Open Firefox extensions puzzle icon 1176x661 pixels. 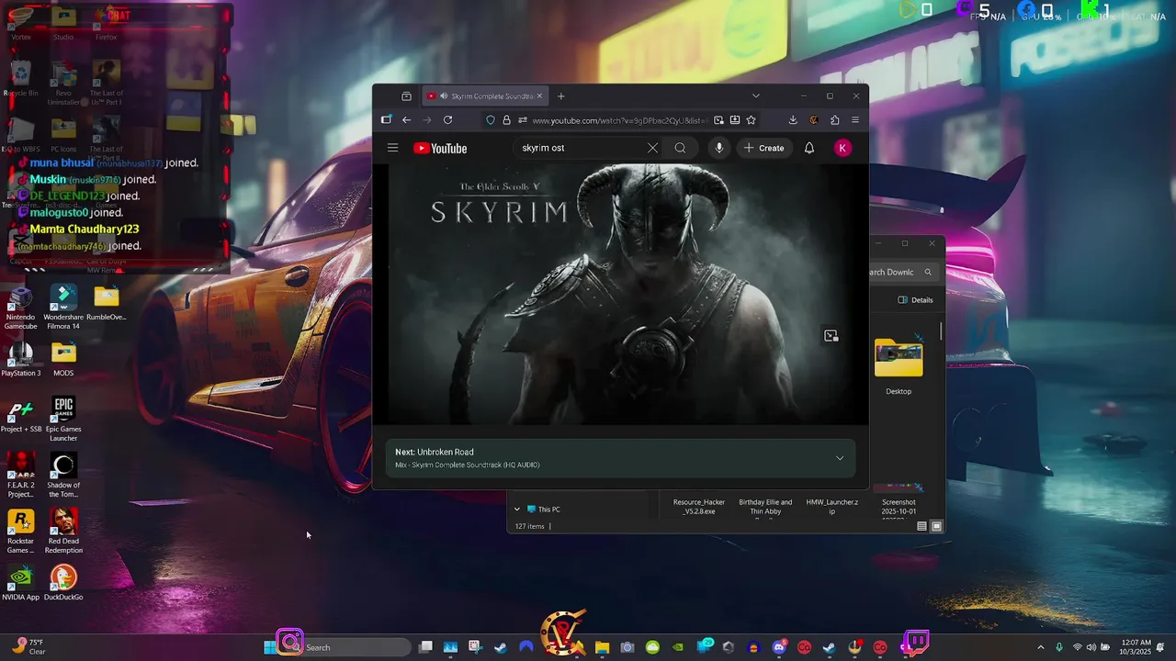[x=834, y=120]
